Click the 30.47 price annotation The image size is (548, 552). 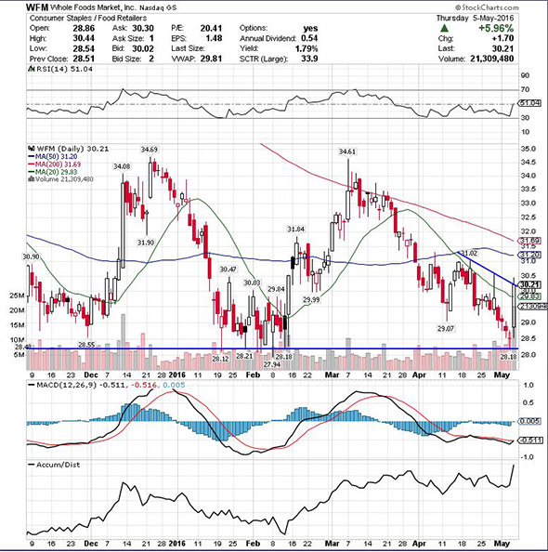pyautogui.click(x=228, y=269)
